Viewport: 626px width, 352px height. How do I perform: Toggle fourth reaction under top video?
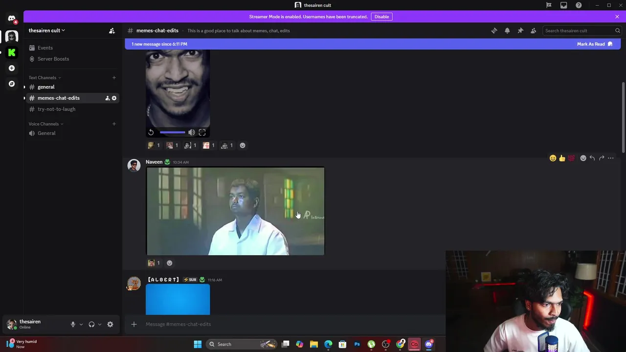click(x=208, y=145)
